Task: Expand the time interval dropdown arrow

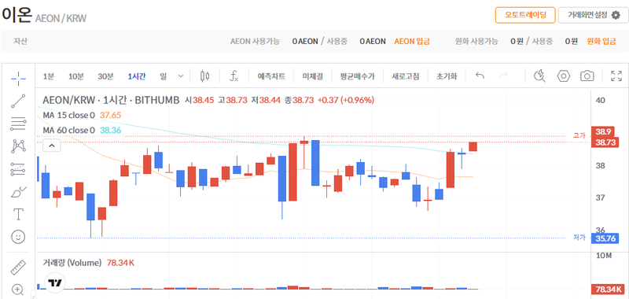Action: (181, 76)
